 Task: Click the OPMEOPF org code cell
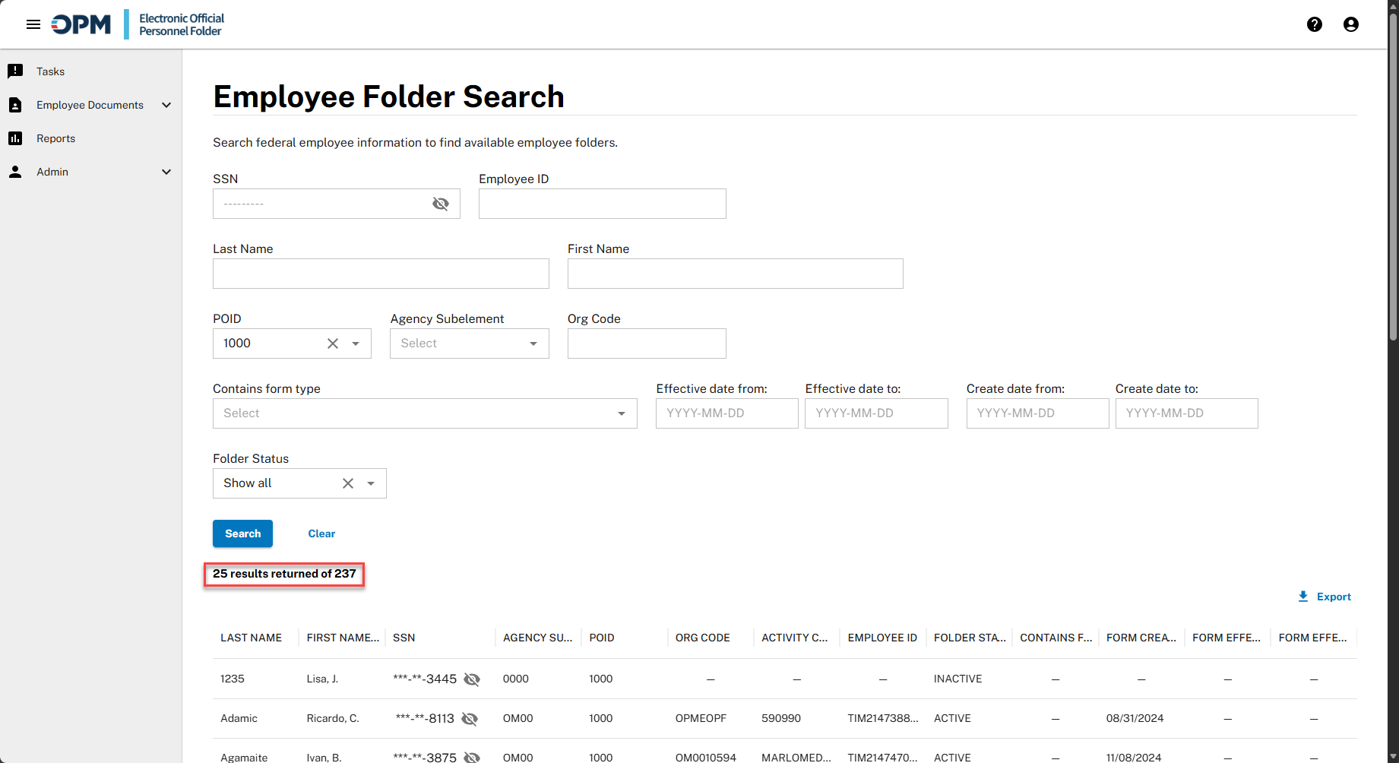tap(701, 718)
